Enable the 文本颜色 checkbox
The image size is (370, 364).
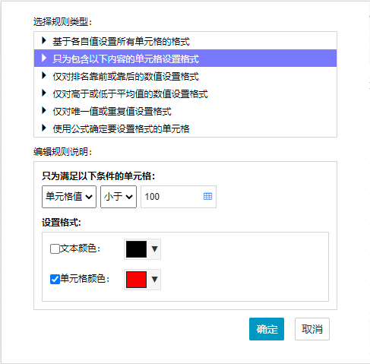tap(55, 248)
